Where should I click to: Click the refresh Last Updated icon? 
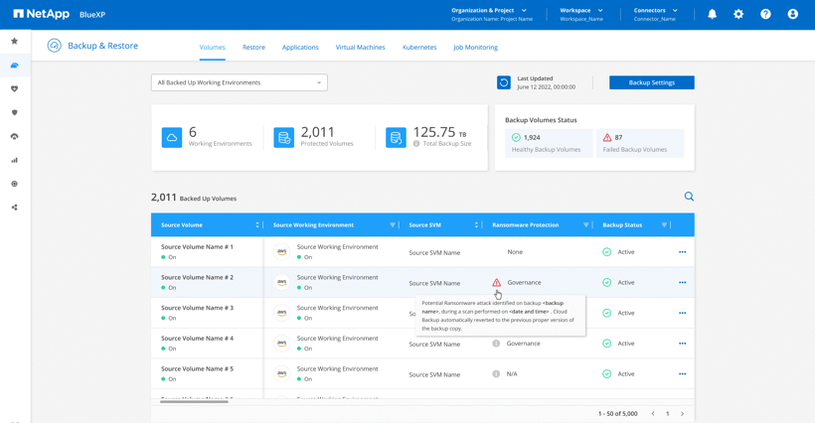[504, 82]
